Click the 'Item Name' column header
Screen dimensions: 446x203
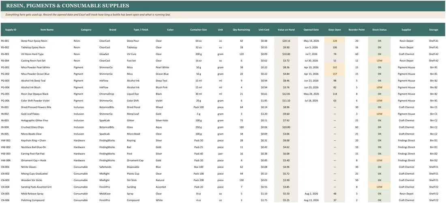47,30
